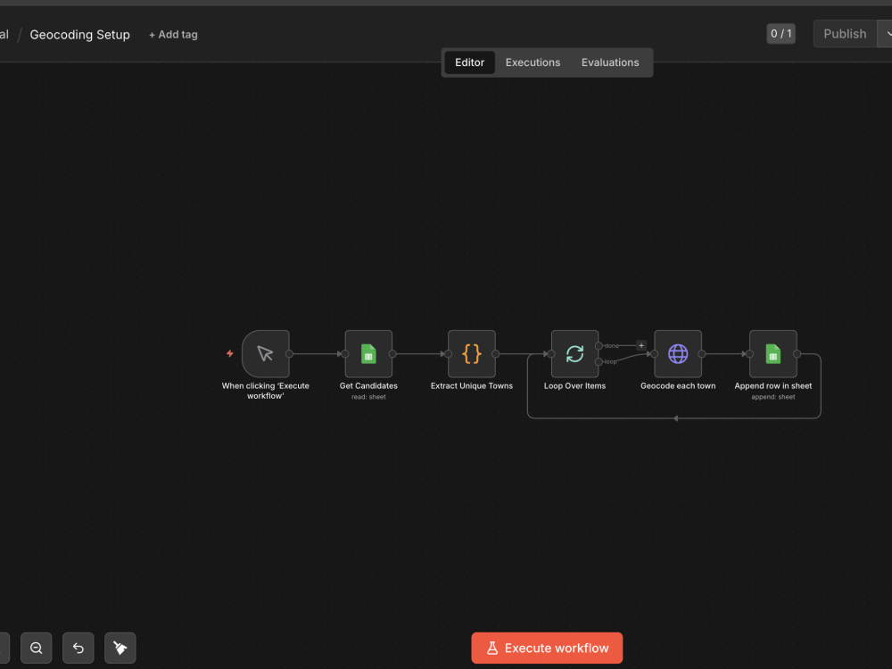Viewport: 892px width, 669px height.
Task: Click the 'Extract Unique Towns' label
Action: pyautogui.click(x=472, y=385)
